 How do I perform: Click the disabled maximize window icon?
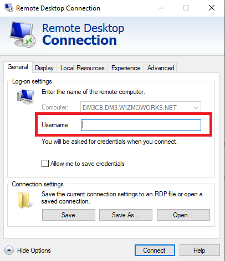pos(186,8)
